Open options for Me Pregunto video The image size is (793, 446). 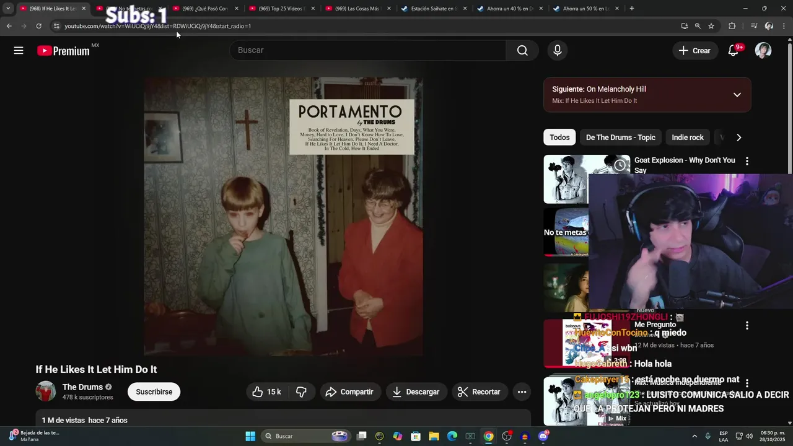[747, 325]
